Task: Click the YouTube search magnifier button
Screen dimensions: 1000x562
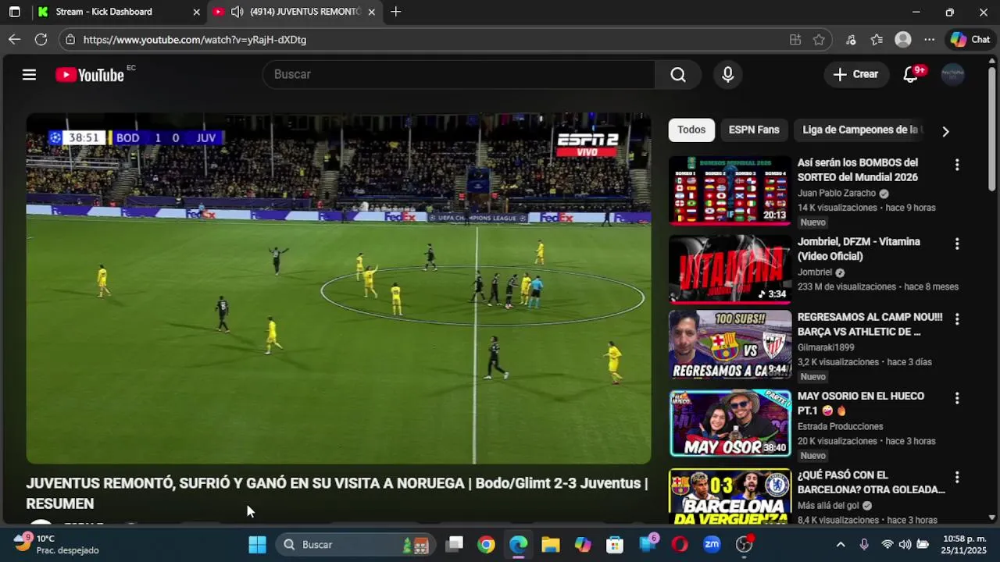Action: coord(678,74)
